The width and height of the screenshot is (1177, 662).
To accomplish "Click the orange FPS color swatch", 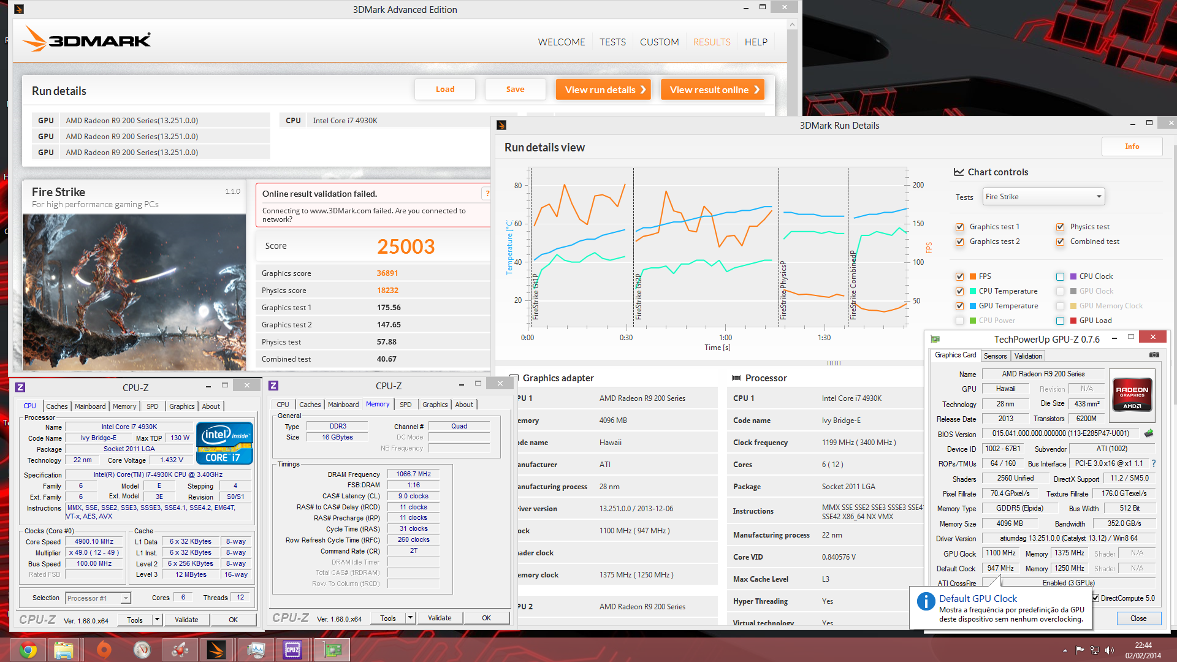I will (973, 276).
